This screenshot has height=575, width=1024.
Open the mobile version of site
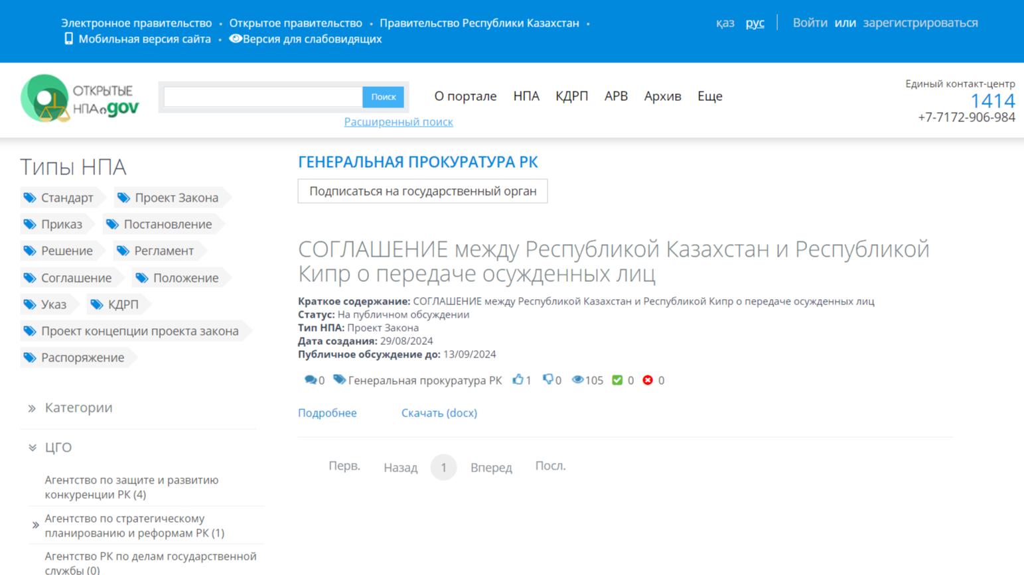[x=144, y=39]
